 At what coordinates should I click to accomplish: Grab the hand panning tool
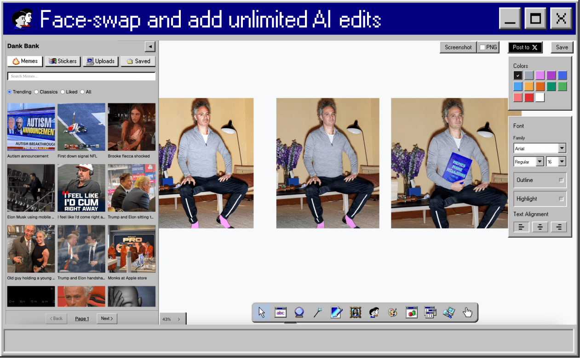point(467,312)
